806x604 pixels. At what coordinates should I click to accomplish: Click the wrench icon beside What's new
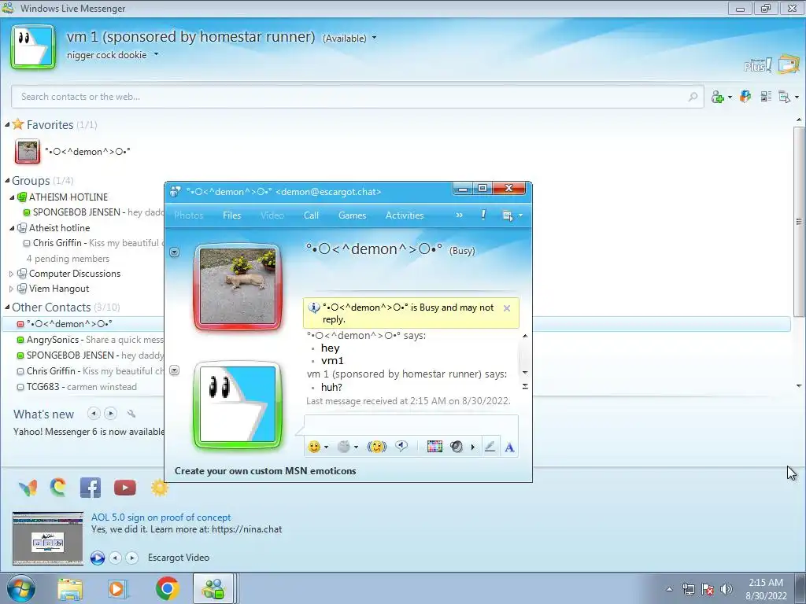(x=131, y=414)
